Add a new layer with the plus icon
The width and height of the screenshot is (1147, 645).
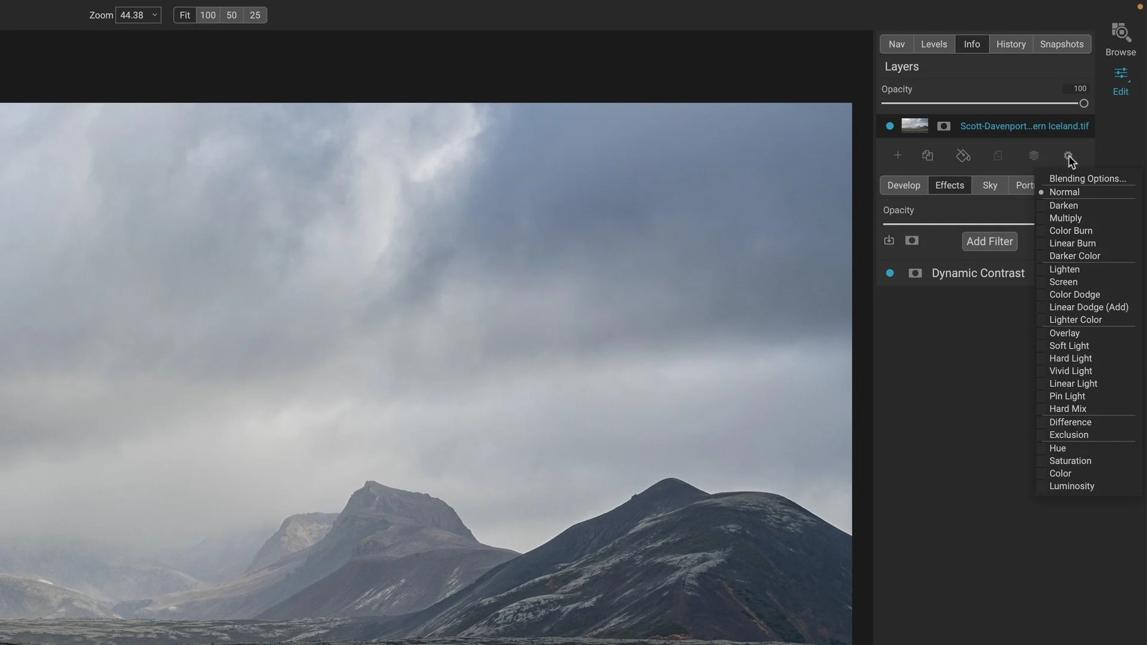[898, 155]
